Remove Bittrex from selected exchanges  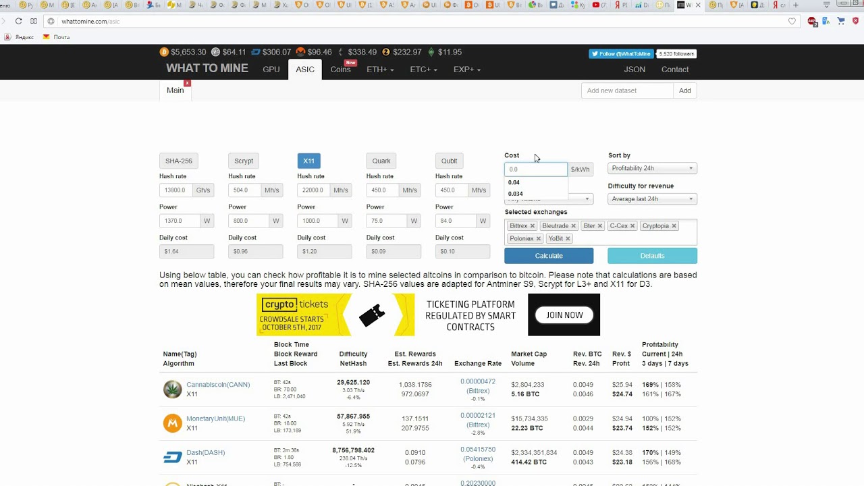tap(532, 226)
